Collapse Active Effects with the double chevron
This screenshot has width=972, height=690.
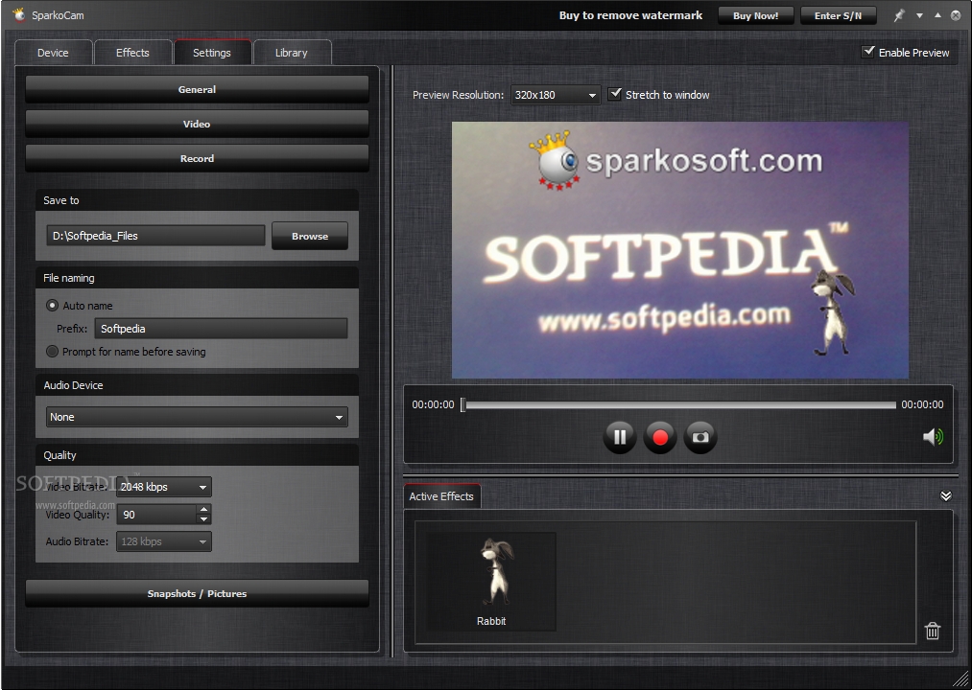click(946, 496)
